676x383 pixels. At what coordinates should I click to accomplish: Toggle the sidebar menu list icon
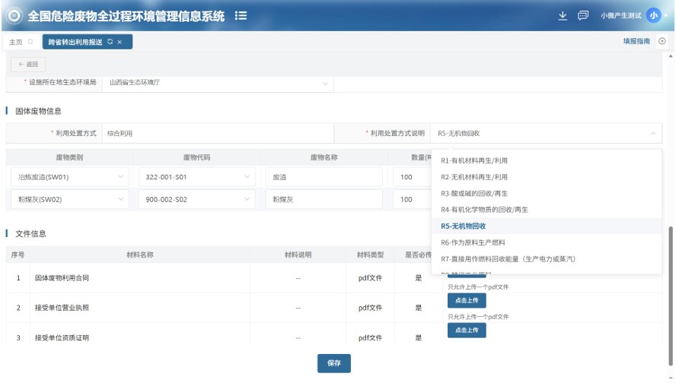point(241,16)
